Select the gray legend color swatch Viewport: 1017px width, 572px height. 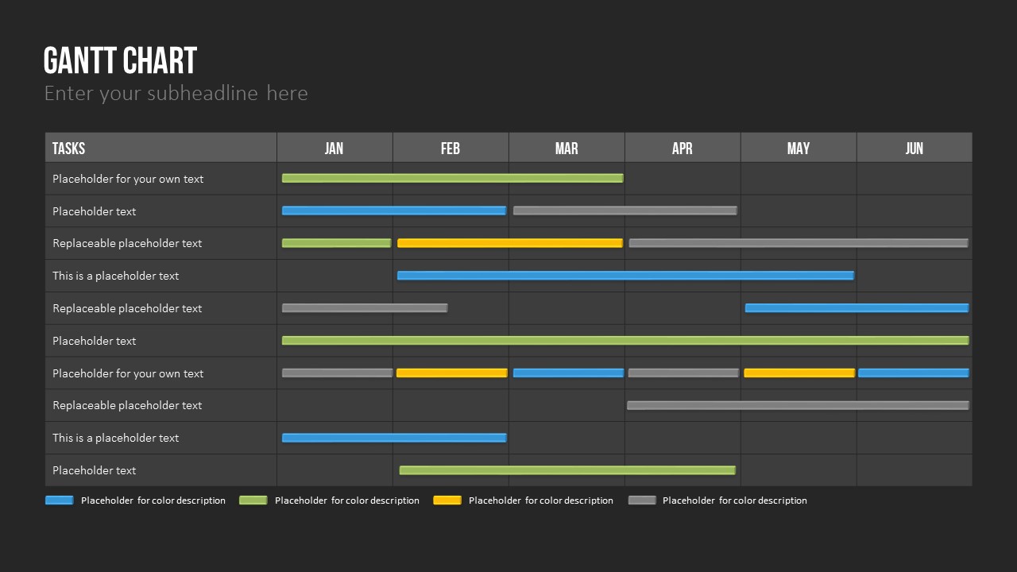[642, 500]
